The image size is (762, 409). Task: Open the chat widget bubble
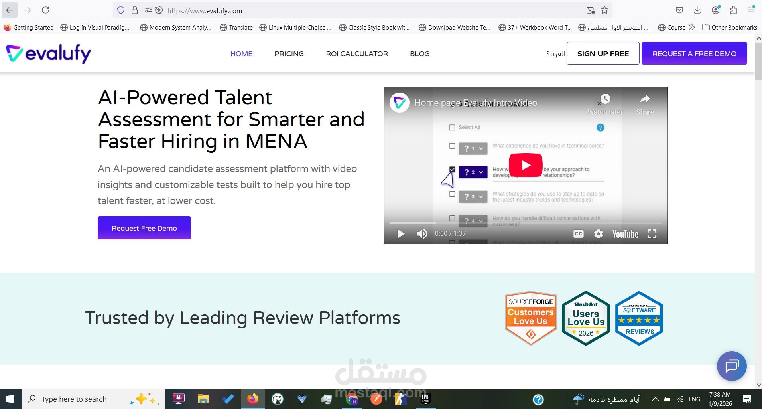click(732, 366)
